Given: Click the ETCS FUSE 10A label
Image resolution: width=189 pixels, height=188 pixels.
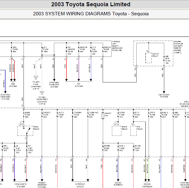Looking at the screenshot, I should coord(152,115).
